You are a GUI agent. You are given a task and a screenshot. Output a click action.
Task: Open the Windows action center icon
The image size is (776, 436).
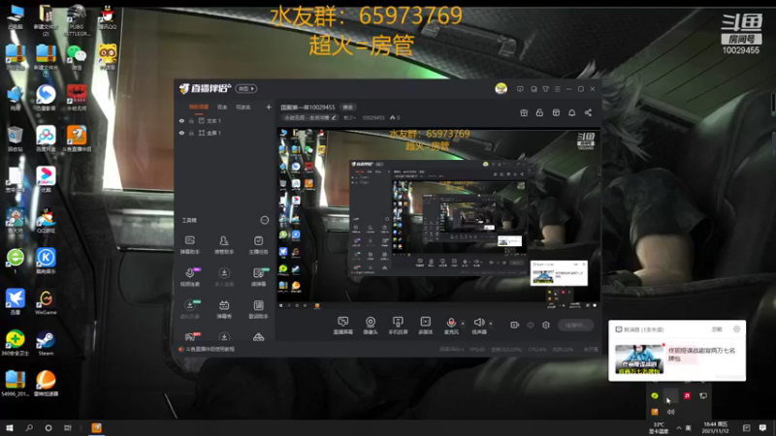[x=762, y=428]
